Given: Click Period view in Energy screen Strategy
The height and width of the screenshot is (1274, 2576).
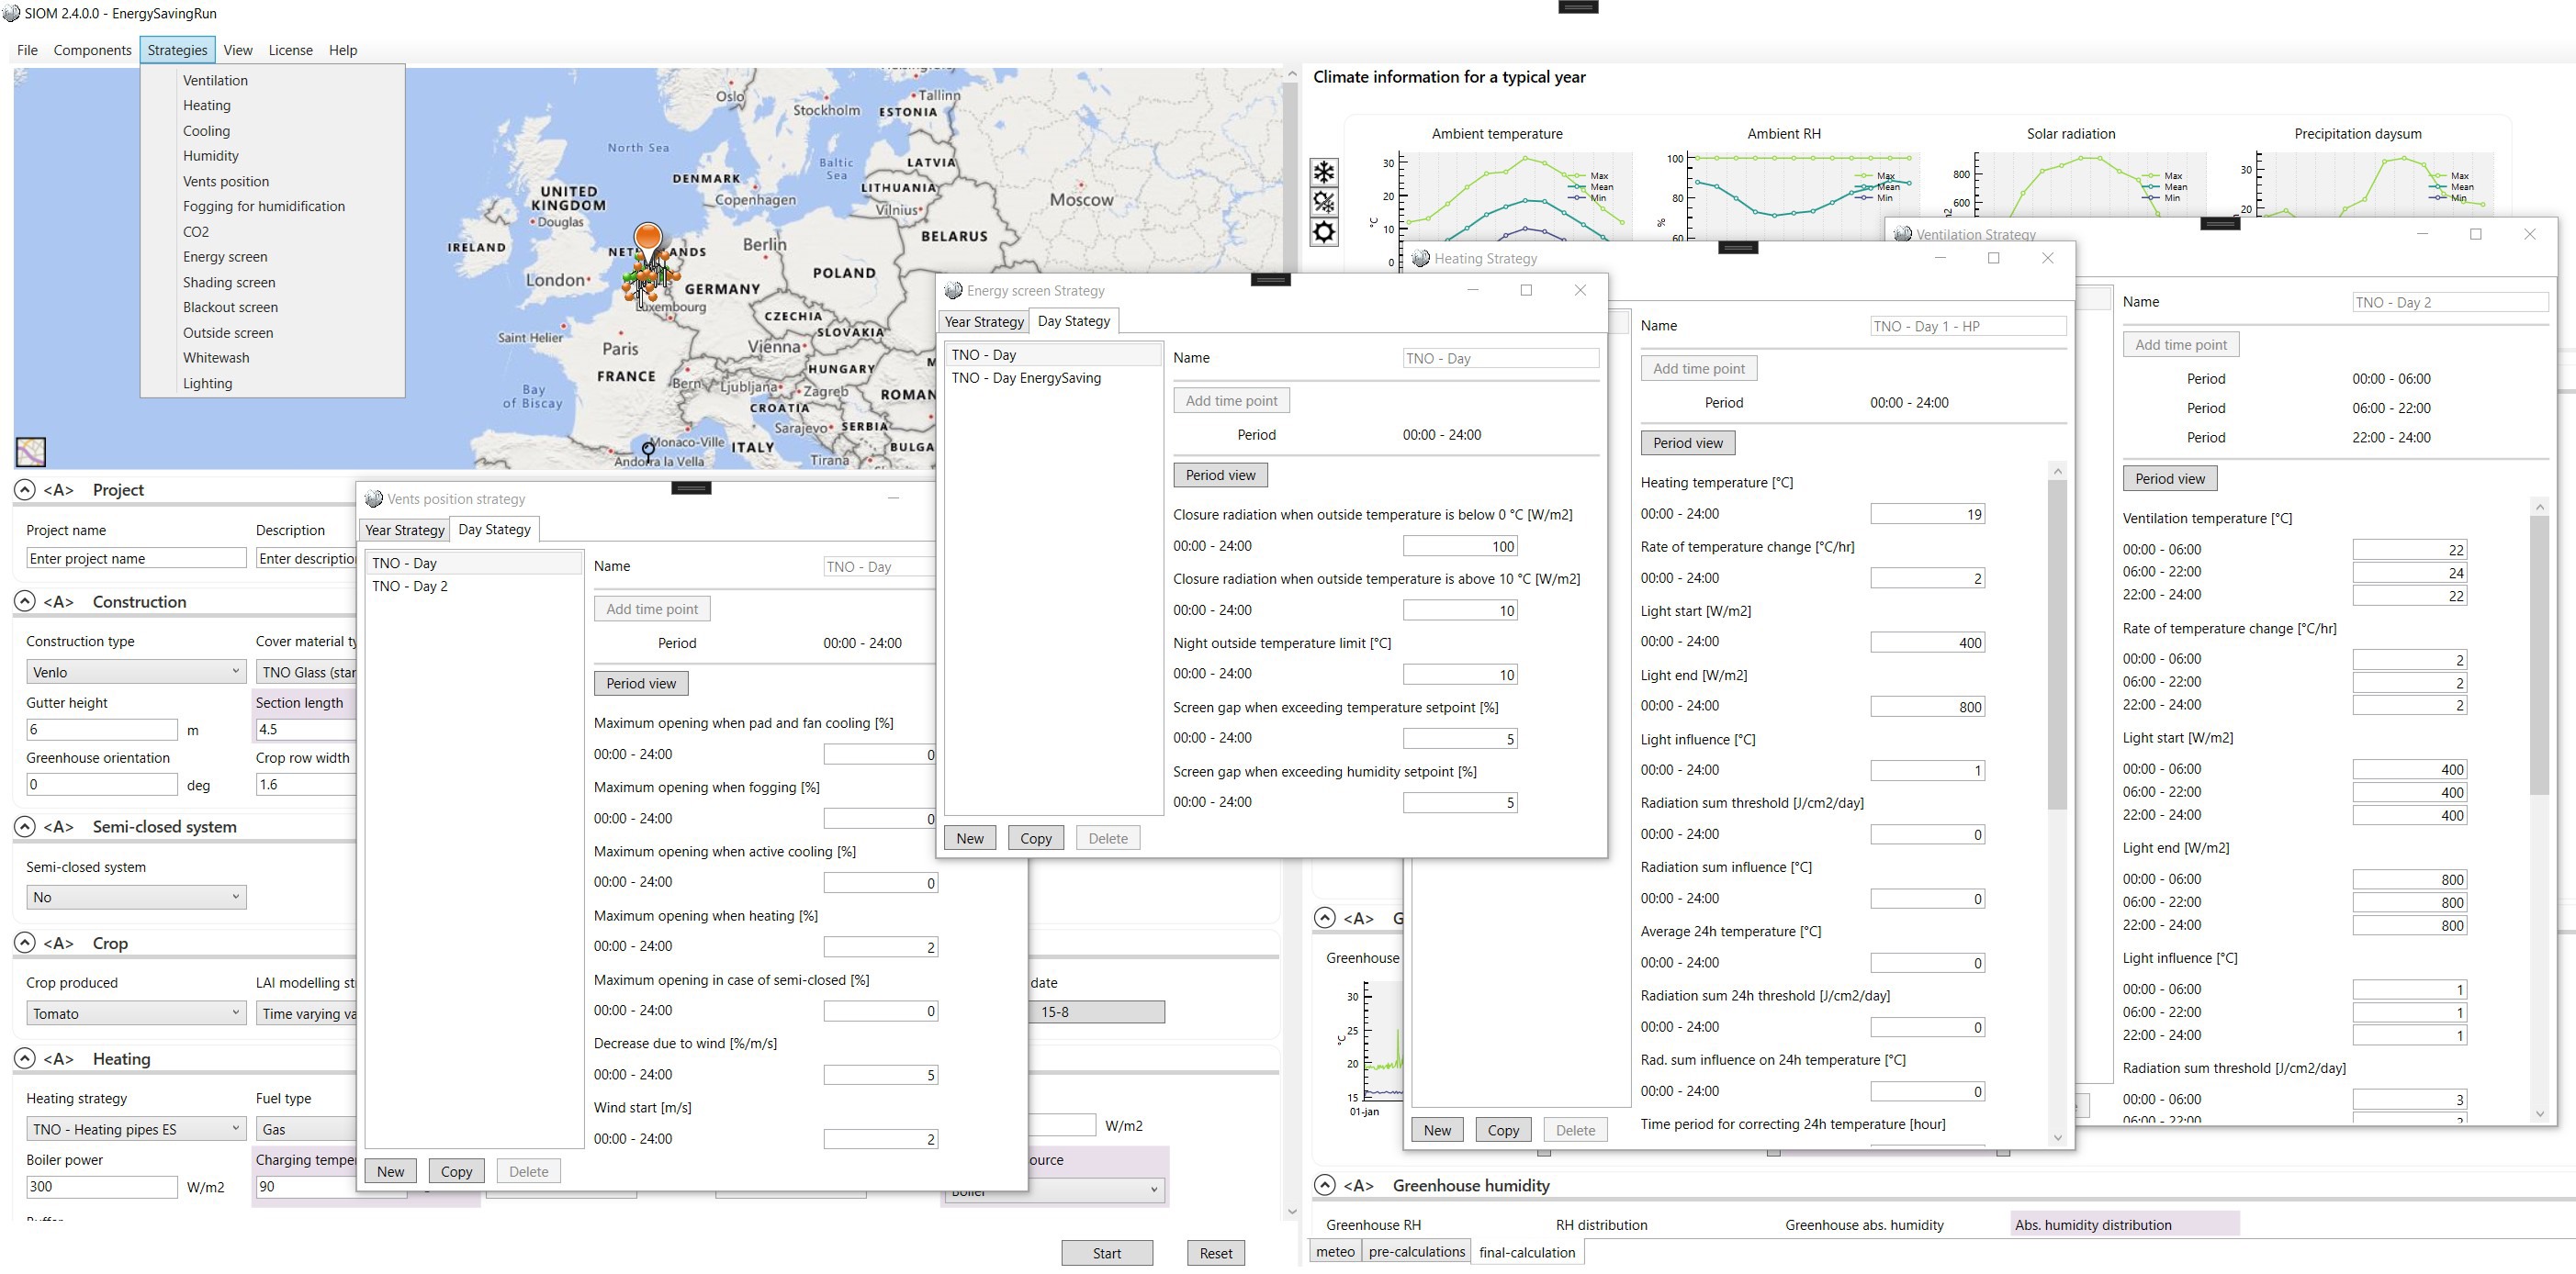Looking at the screenshot, I should coord(1220,475).
